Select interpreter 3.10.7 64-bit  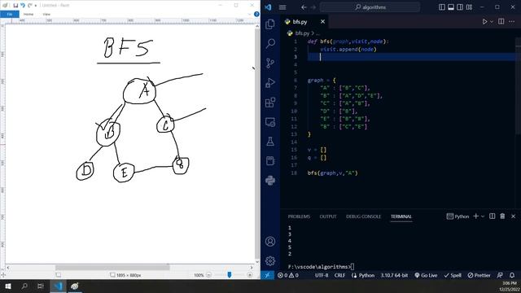(x=394, y=275)
